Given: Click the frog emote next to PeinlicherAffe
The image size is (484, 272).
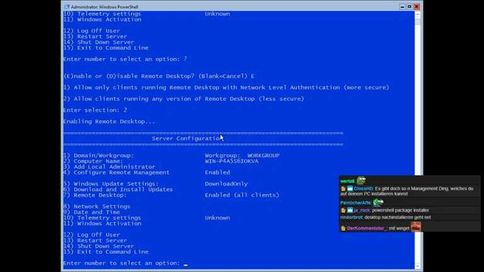Looking at the screenshot, I should point(378,202).
